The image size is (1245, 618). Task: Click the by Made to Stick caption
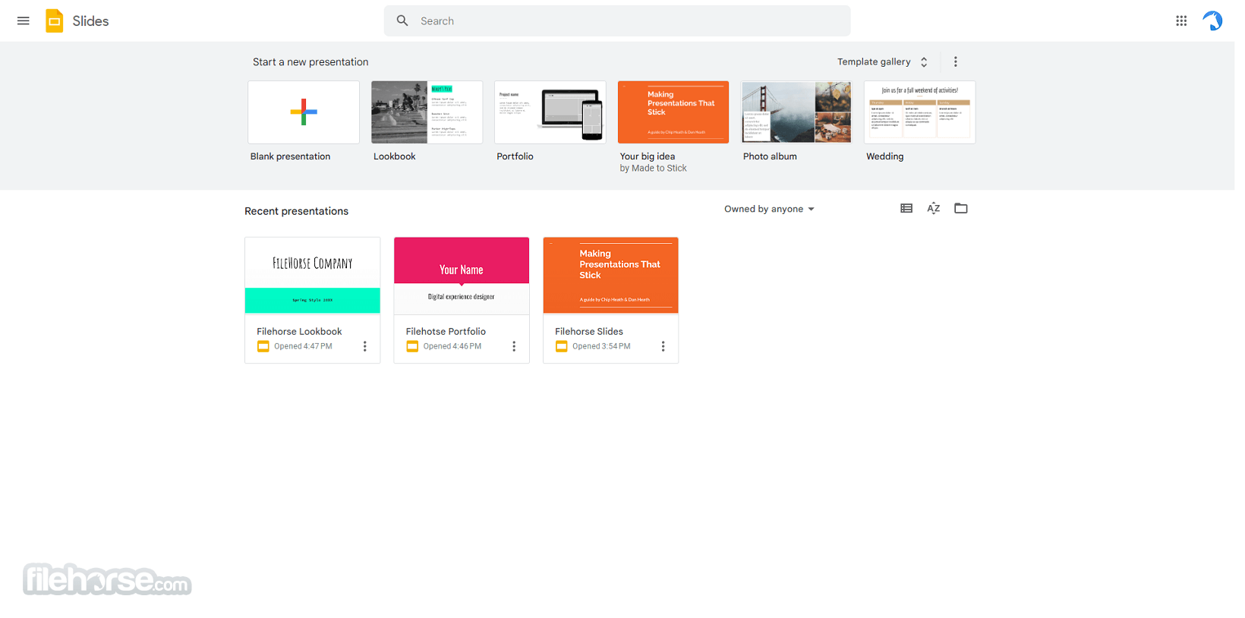[653, 169]
